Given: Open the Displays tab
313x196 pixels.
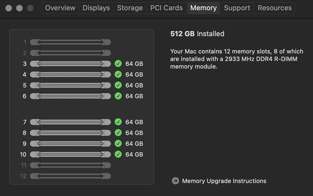Looking at the screenshot, I should coord(96,8).
